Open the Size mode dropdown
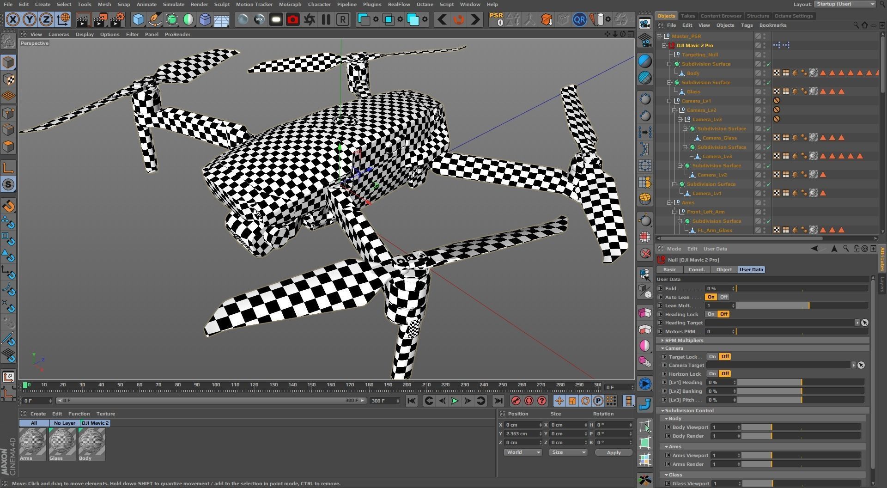The height and width of the screenshot is (488, 887). tap(568, 452)
